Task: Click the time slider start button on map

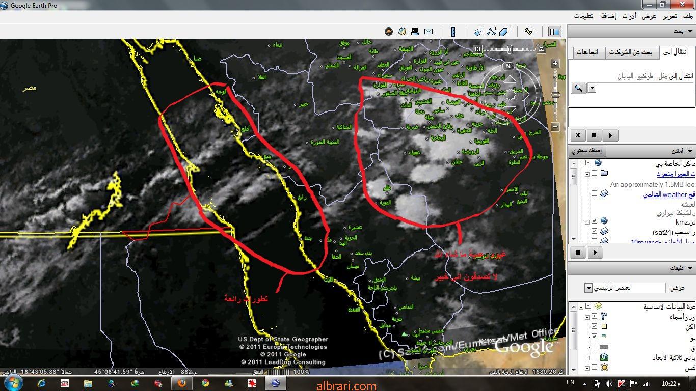Action: (x=477, y=49)
